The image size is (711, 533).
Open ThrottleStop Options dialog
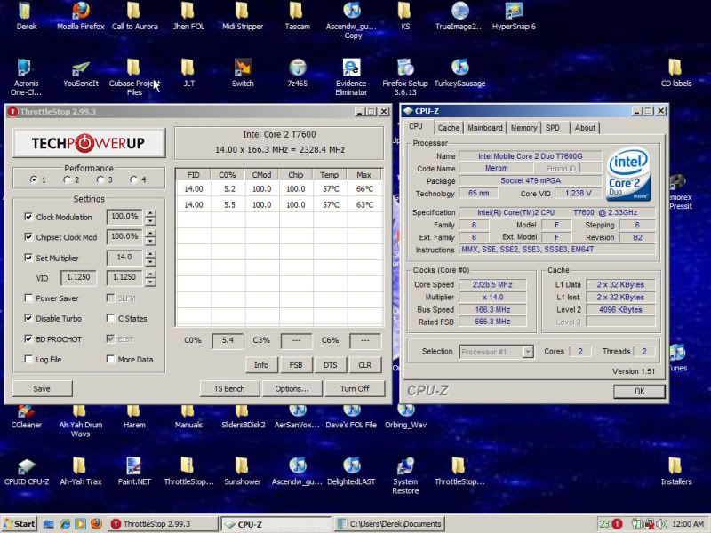[x=292, y=388]
